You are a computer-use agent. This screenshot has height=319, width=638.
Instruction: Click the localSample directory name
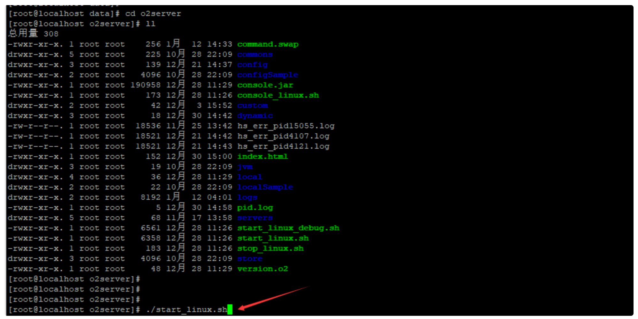[x=265, y=187]
